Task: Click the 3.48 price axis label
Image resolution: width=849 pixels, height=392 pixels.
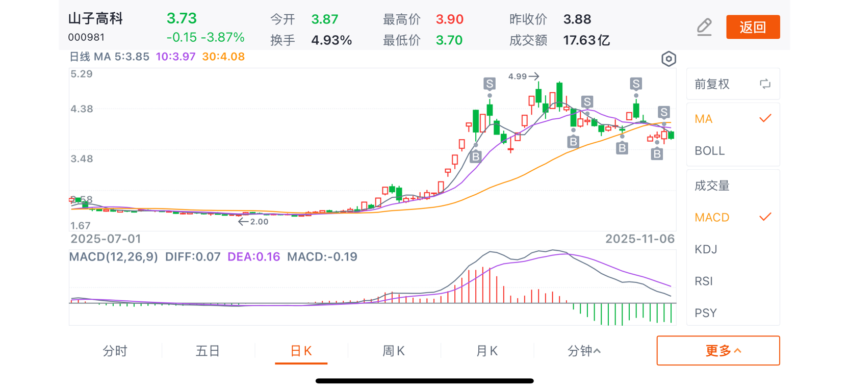Action: pos(82,159)
